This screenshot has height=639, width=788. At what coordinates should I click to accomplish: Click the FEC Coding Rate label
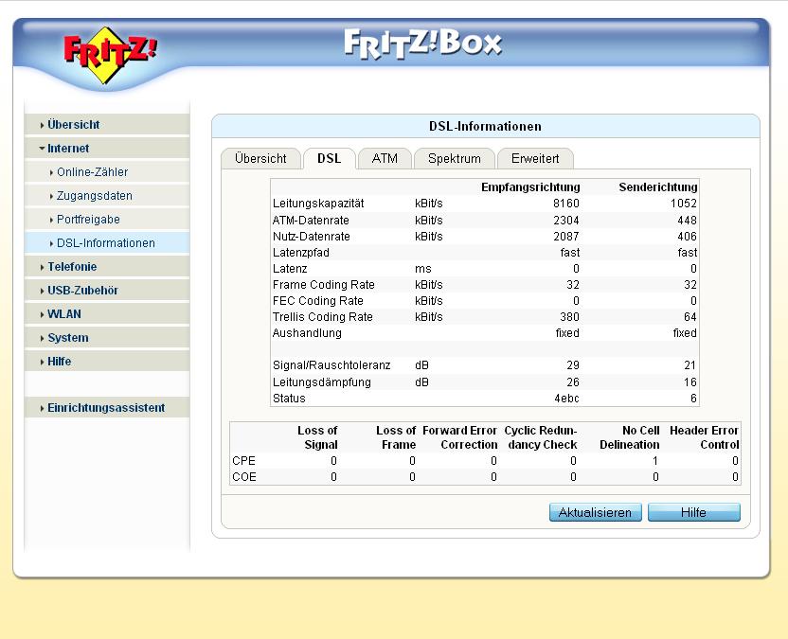tap(317, 300)
